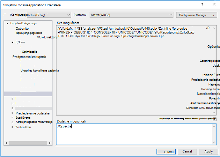
Task: Expand the Analiza koda tree node
Action: pos(12,127)
